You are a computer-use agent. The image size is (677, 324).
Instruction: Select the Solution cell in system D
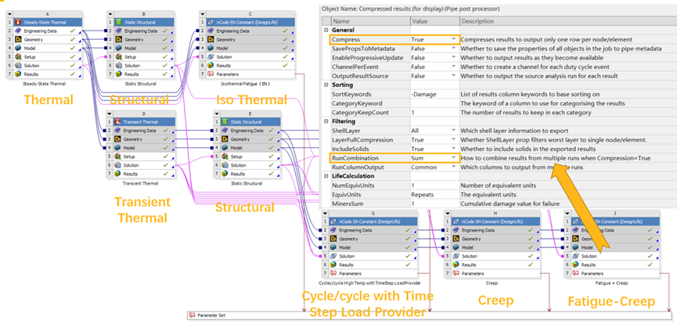(x=144, y=165)
